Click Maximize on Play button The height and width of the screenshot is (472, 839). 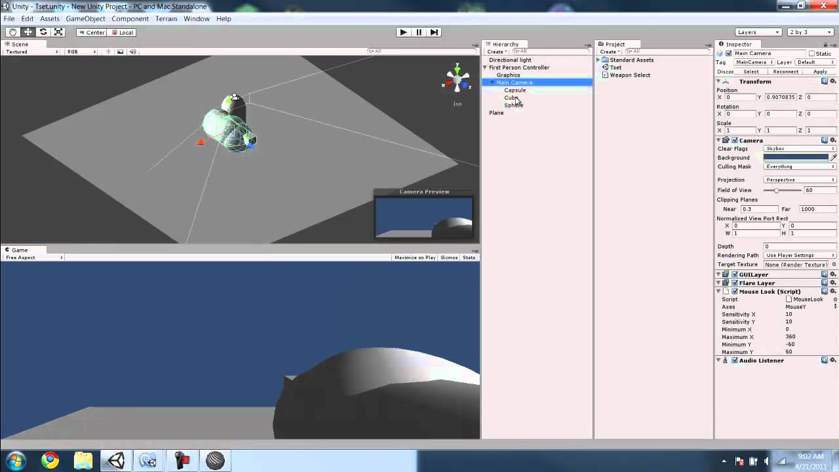pyautogui.click(x=415, y=258)
